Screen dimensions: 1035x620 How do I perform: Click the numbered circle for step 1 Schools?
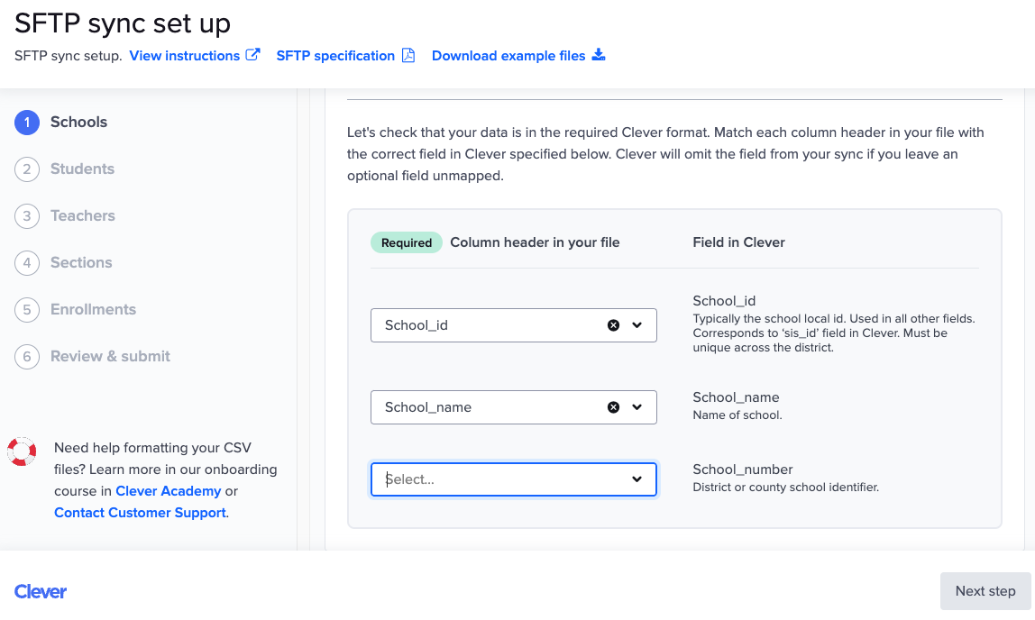[26, 122]
